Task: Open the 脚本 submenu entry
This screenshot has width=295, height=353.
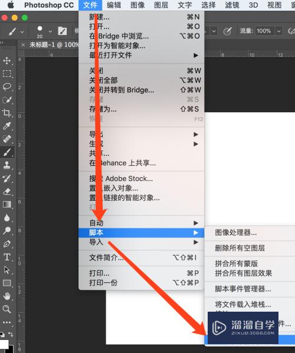Action: [x=142, y=233]
